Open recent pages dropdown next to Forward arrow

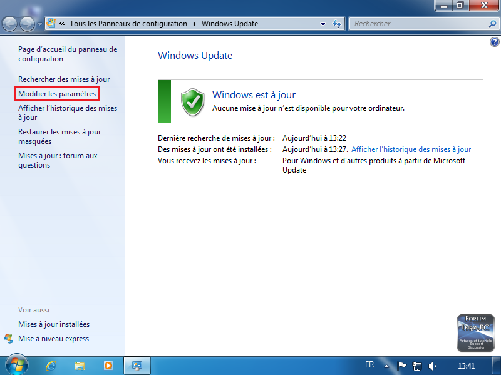[x=39, y=24]
